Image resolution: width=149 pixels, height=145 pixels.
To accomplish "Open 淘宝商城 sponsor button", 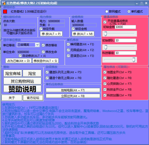I will coord(13,73).
